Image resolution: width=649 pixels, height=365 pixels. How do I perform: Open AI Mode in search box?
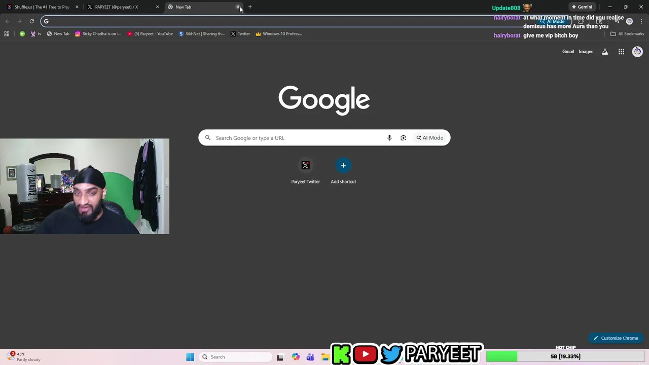click(x=430, y=138)
